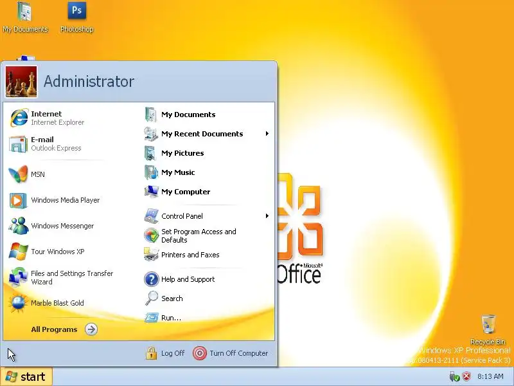
Task: Click the Outlook Express E-mail icon
Action: click(18, 143)
